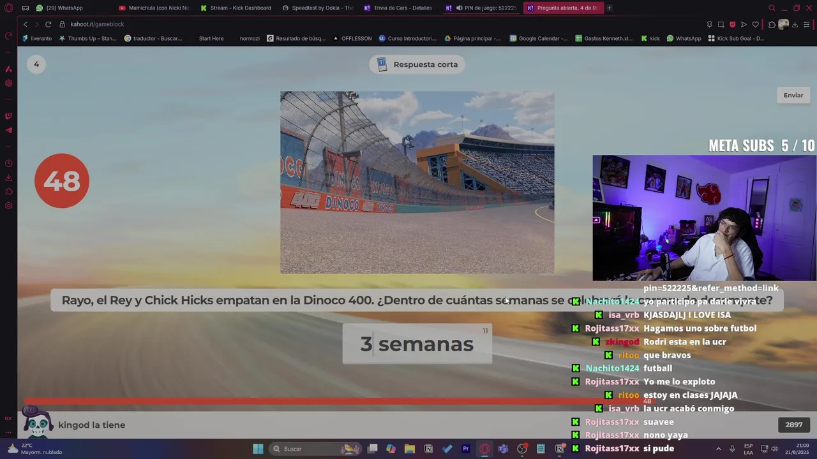The width and height of the screenshot is (817, 459).
Task: Open a new browser tab with plus
Action: (610, 8)
